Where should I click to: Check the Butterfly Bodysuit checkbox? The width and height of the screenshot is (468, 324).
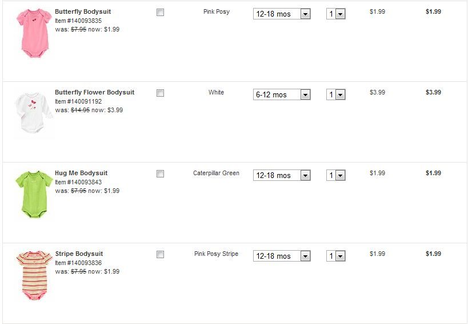click(x=160, y=12)
